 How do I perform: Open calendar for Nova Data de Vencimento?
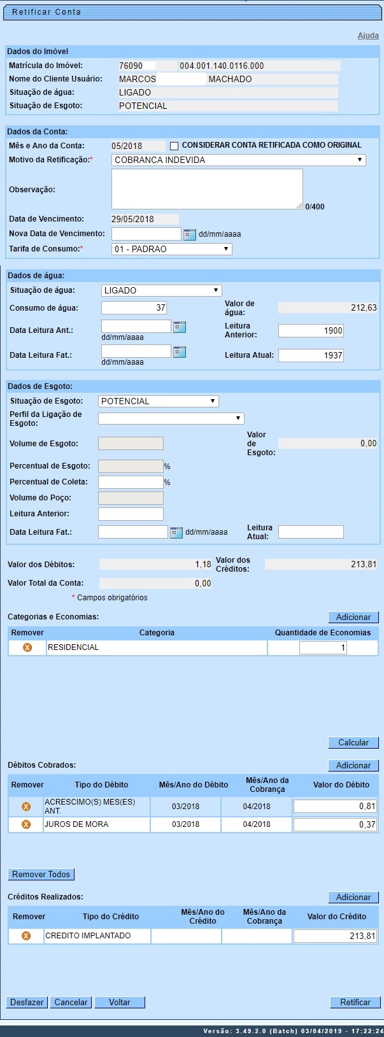point(189,234)
